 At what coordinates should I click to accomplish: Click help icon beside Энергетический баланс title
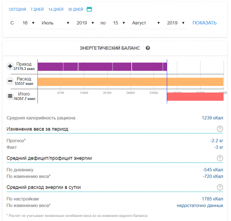[148, 48]
